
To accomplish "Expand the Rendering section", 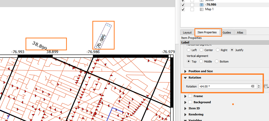I will (x=185, y=114).
